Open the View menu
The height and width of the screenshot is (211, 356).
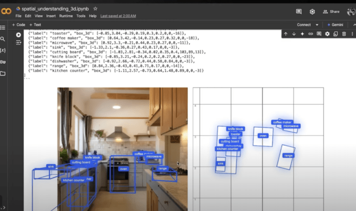click(x=38, y=16)
